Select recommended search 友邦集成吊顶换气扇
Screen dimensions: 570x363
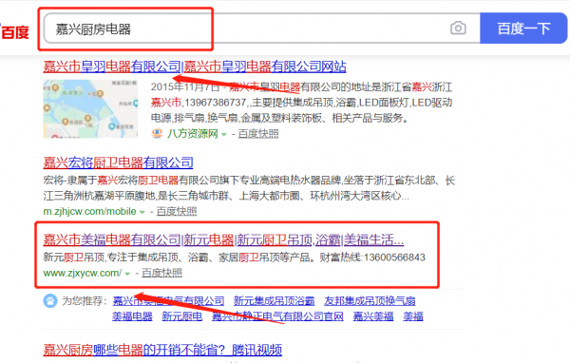point(370,301)
